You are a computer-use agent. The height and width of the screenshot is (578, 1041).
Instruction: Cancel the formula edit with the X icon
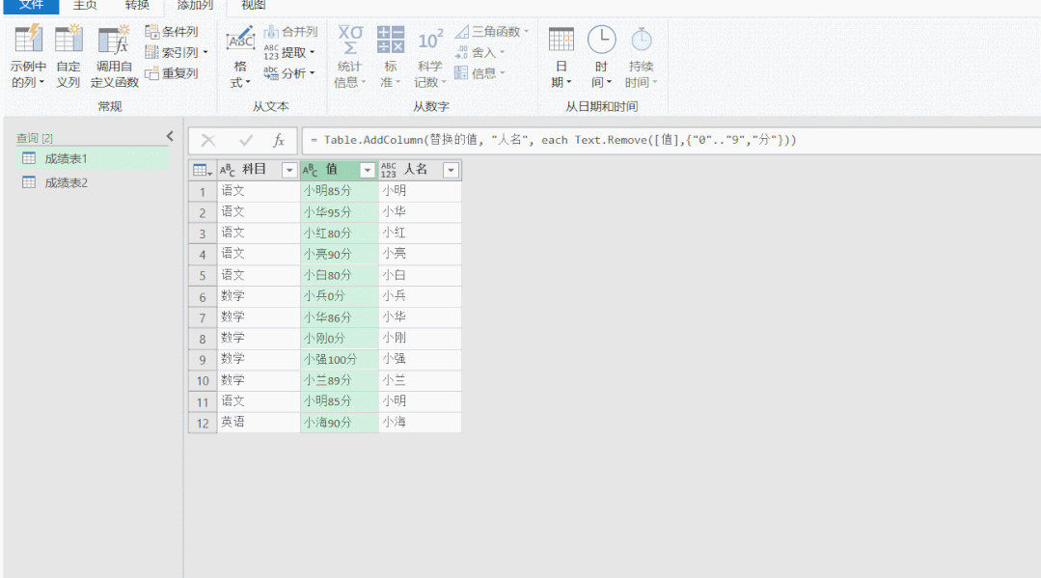click(208, 140)
